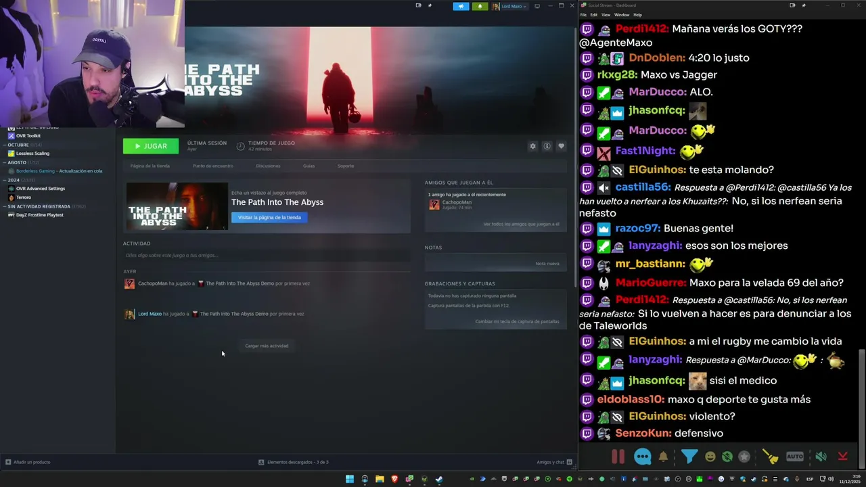The height and width of the screenshot is (487, 866).
Task: Click the smiley emoji icon in toolbar
Action: (x=710, y=457)
